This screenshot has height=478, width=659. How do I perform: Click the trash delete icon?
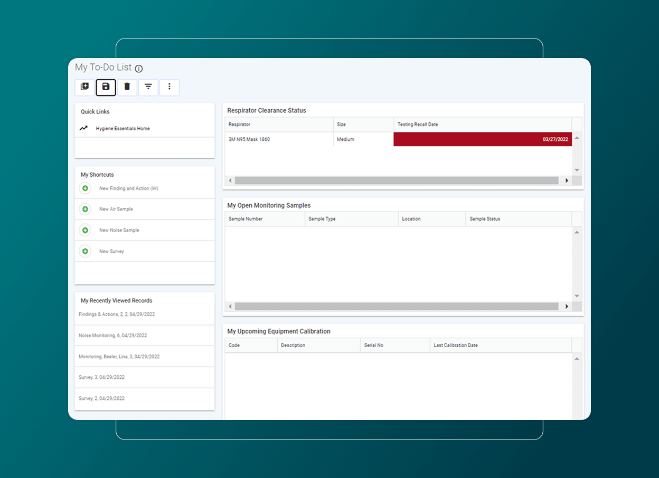[127, 87]
